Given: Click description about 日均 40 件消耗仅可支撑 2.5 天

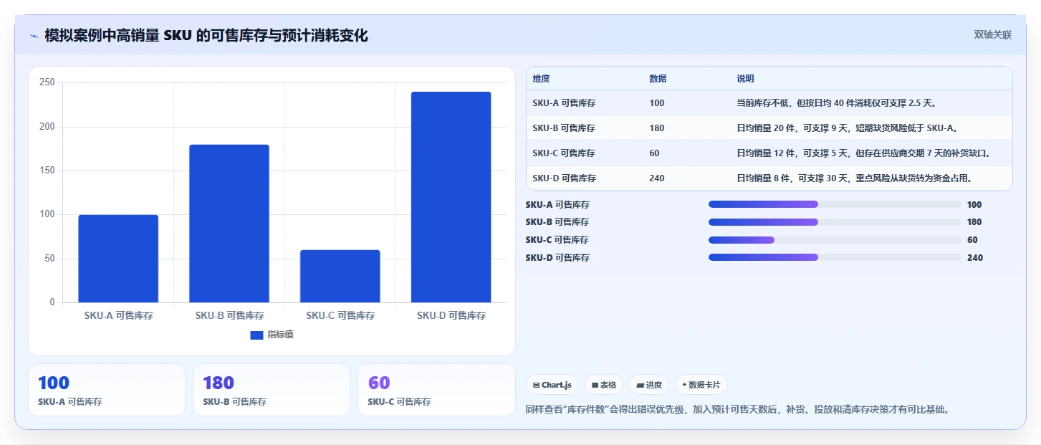Looking at the screenshot, I should (x=836, y=103).
